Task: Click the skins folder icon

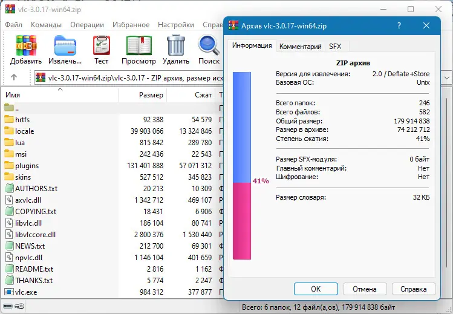Action: pyautogui.click(x=9, y=177)
